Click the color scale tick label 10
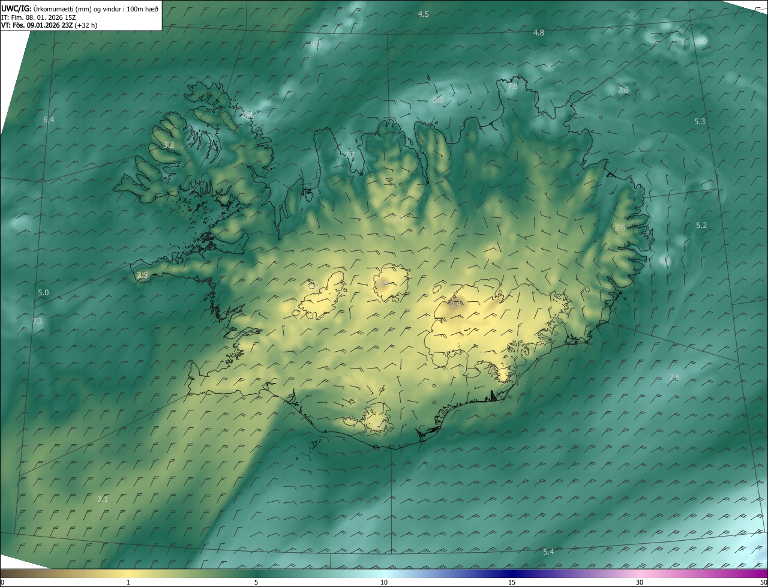This screenshot has height=587, width=768. (384, 583)
